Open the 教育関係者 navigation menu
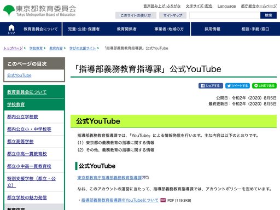The width and height of the screenshot is (280, 210). 127,29
